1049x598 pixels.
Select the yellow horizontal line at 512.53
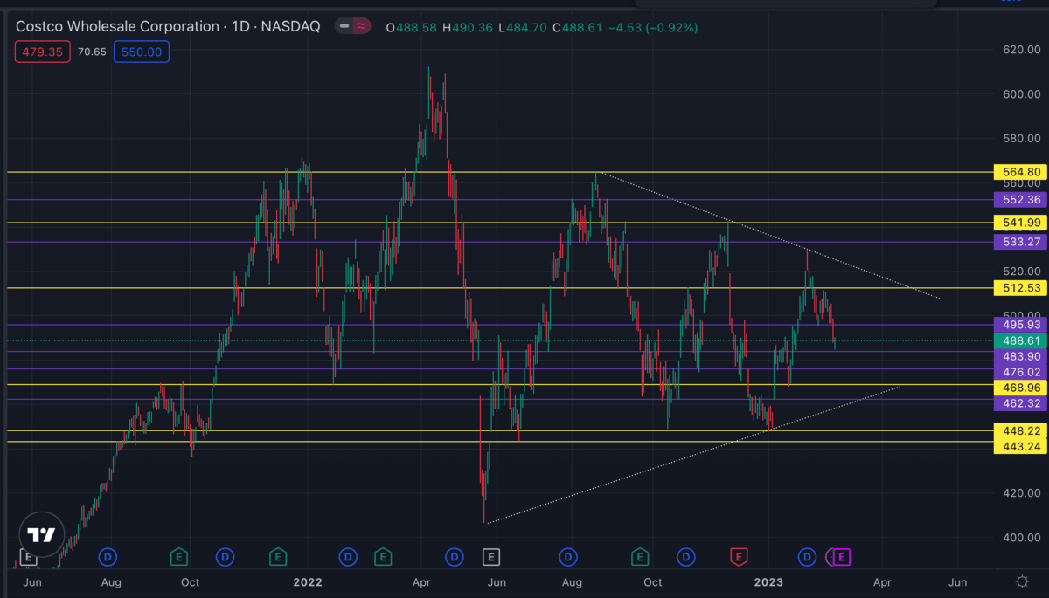[498, 287]
